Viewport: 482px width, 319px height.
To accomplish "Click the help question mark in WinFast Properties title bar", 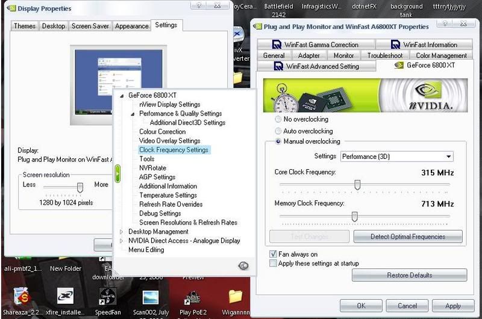I will coord(445,23).
